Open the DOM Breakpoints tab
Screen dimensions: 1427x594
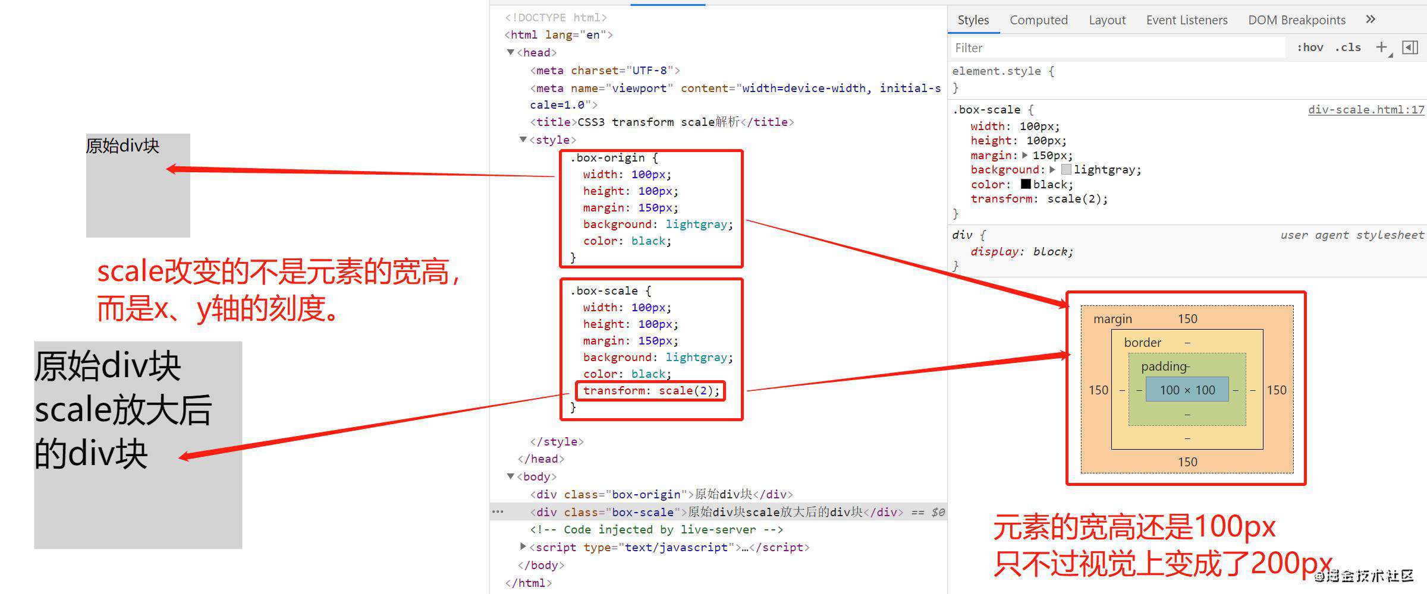click(1297, 20)
